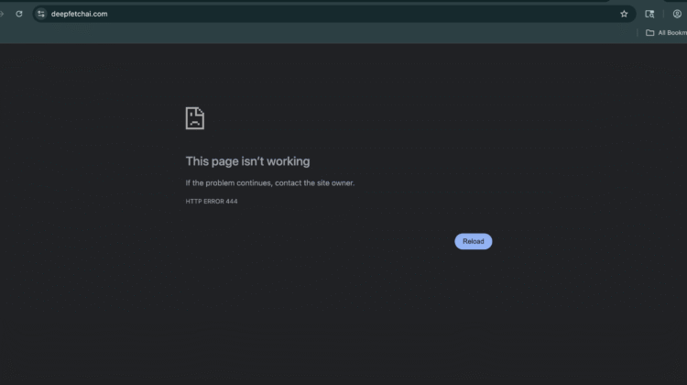Open the tab search icon next to the star
Viewport: 687px width, 385px height.
pyautogui.click(x=649, y=14)
